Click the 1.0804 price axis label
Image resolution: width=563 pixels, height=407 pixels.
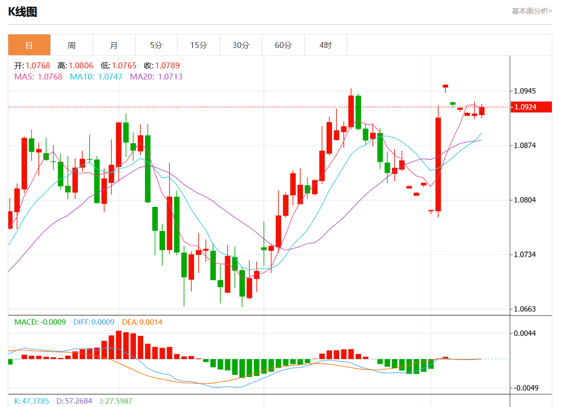pos(525,200)
